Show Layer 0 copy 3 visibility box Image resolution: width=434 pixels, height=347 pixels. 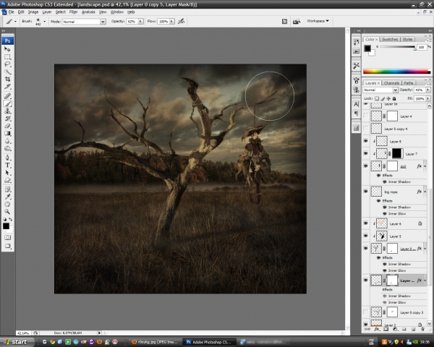point(365,312)
